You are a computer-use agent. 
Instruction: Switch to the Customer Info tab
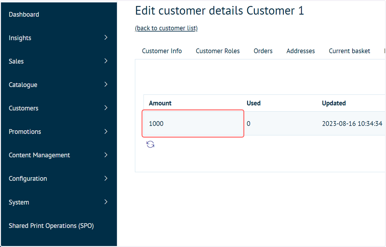click(x=162, y=51)
